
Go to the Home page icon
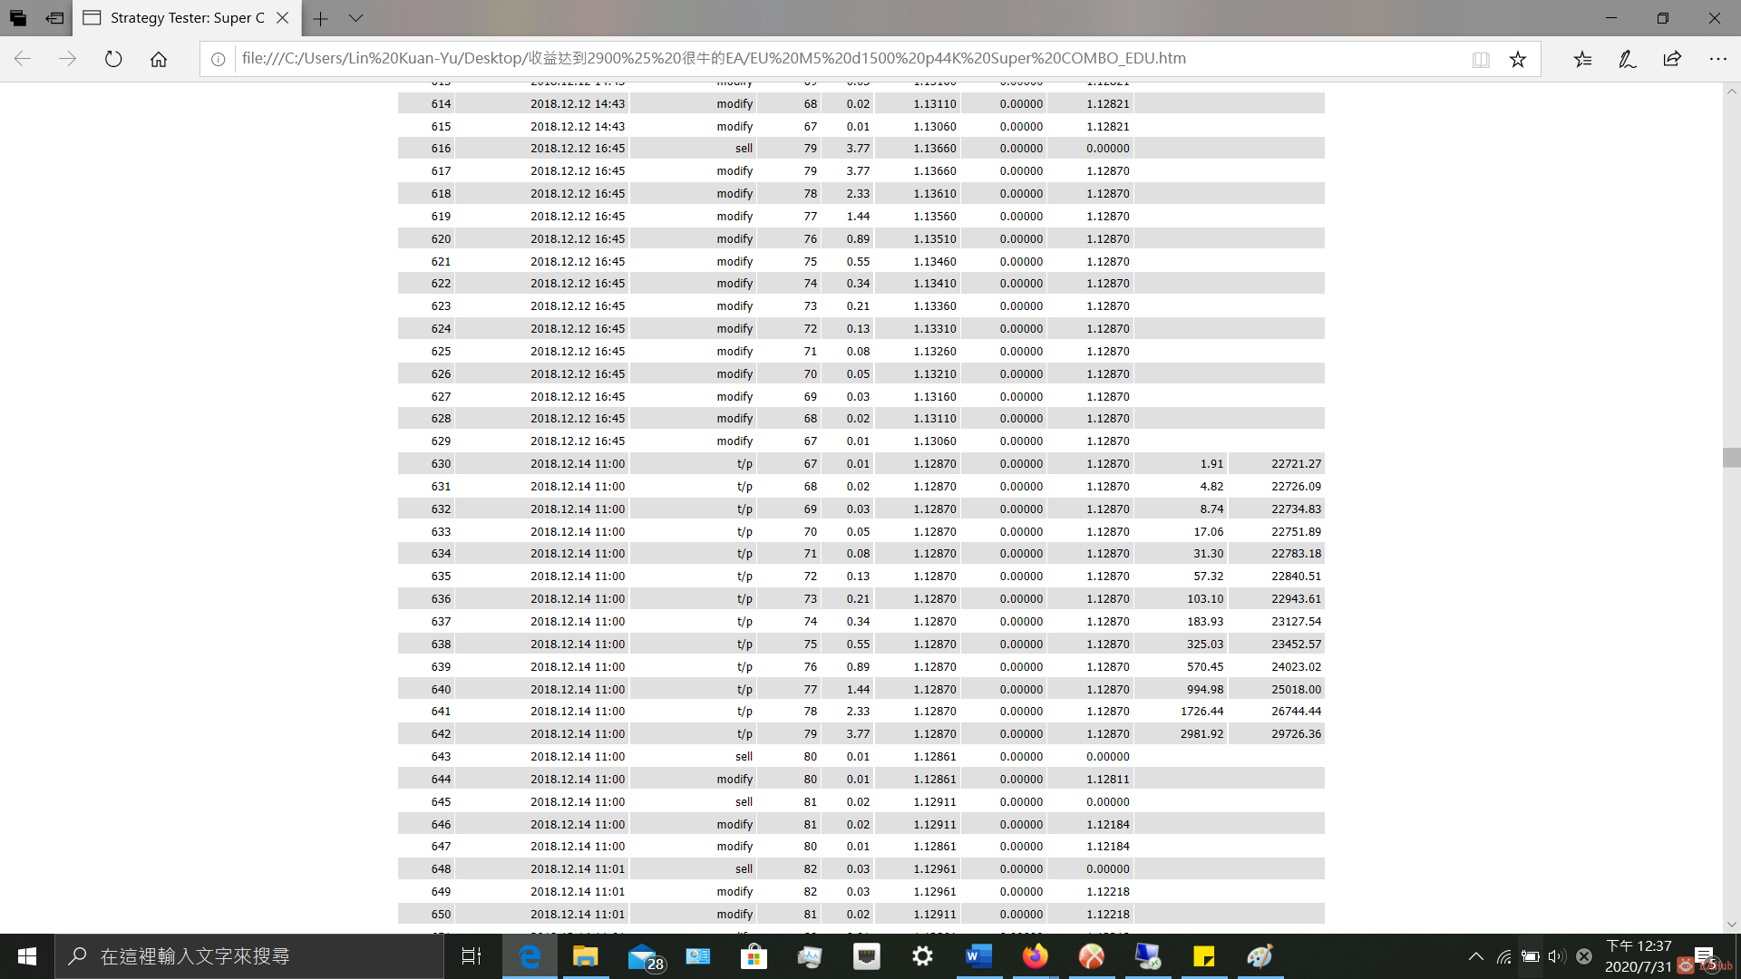coord(159,59)
